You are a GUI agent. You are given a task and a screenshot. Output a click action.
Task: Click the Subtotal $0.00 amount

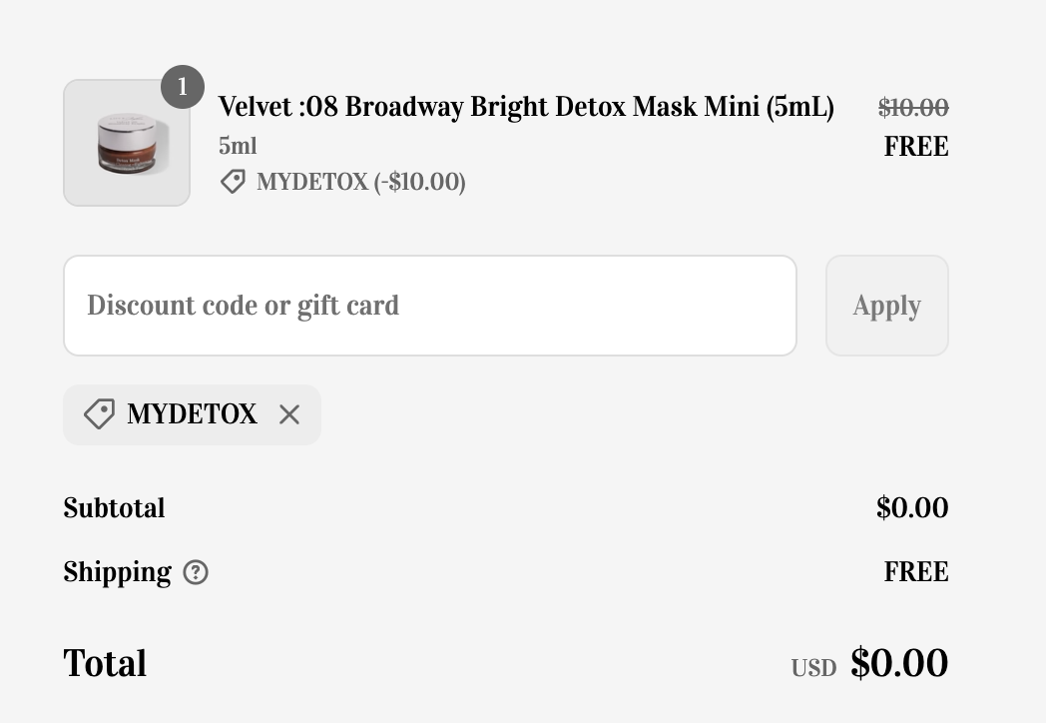[911, 508]
